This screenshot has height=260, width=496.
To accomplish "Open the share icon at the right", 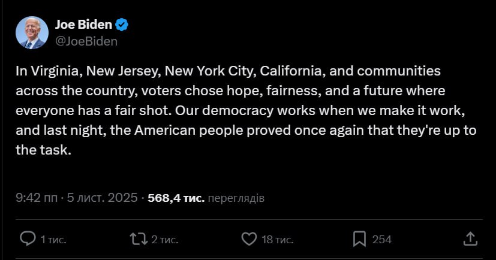I will coord(471,239).
